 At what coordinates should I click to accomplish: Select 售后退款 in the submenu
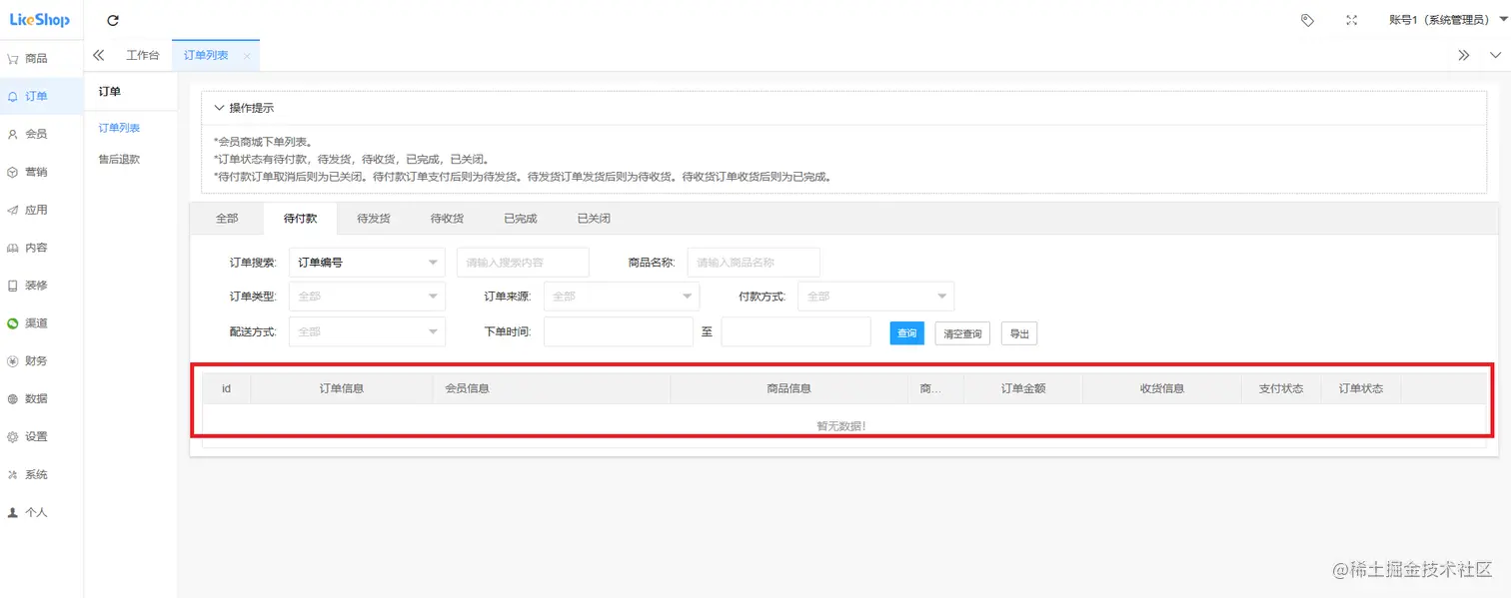click(119, 159)
